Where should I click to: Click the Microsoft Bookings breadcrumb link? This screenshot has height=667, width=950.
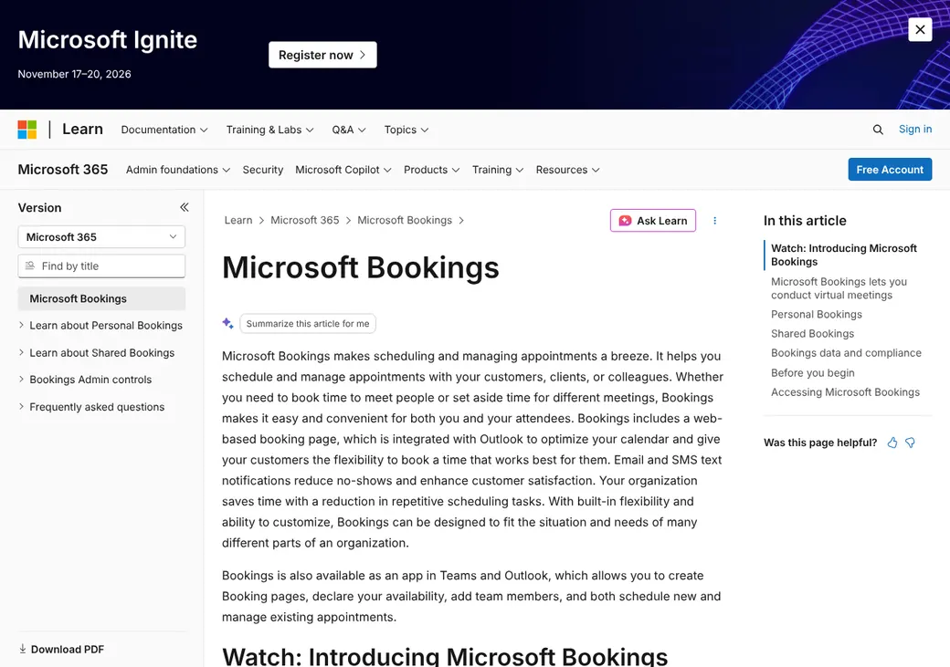point(405,220)
